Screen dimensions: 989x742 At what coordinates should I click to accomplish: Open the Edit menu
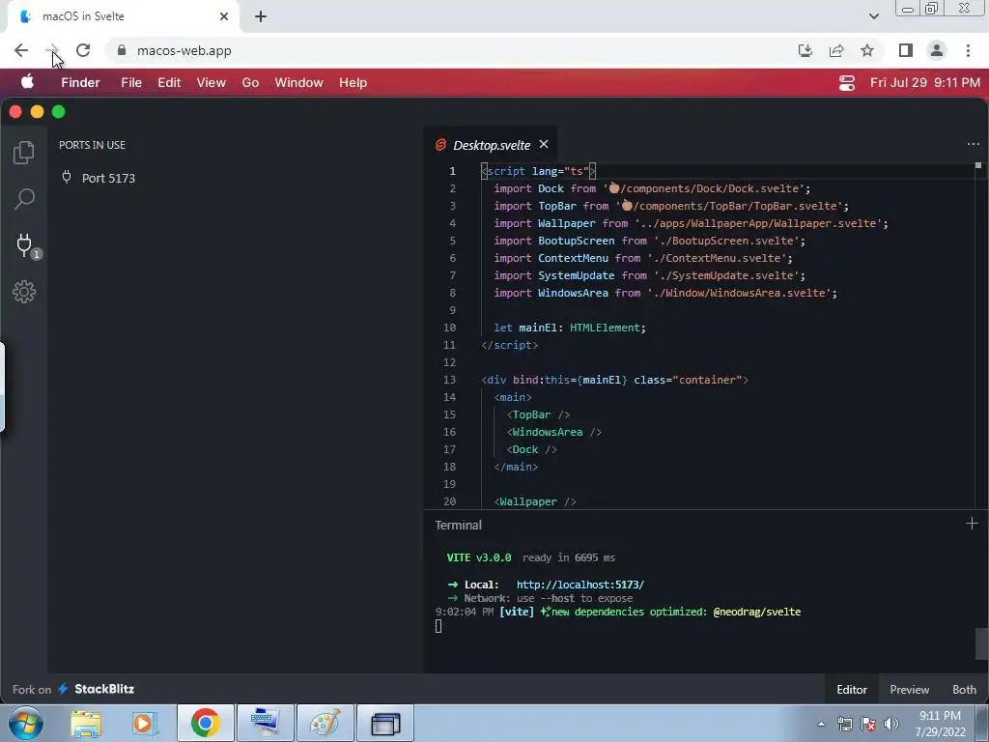(169, 83)
